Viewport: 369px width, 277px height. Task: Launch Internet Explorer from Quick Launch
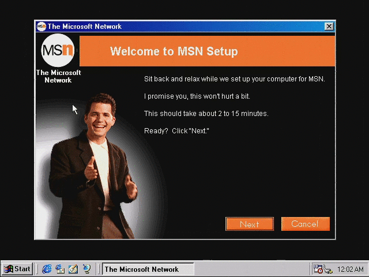pyautogui.click(x=47, y=269)
